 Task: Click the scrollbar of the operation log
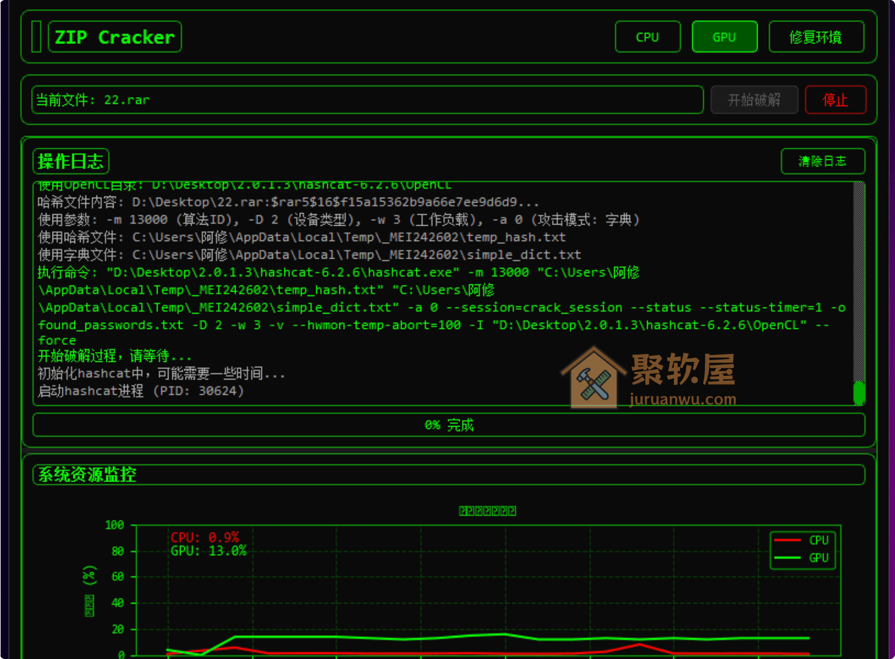(x=859, y=394)
